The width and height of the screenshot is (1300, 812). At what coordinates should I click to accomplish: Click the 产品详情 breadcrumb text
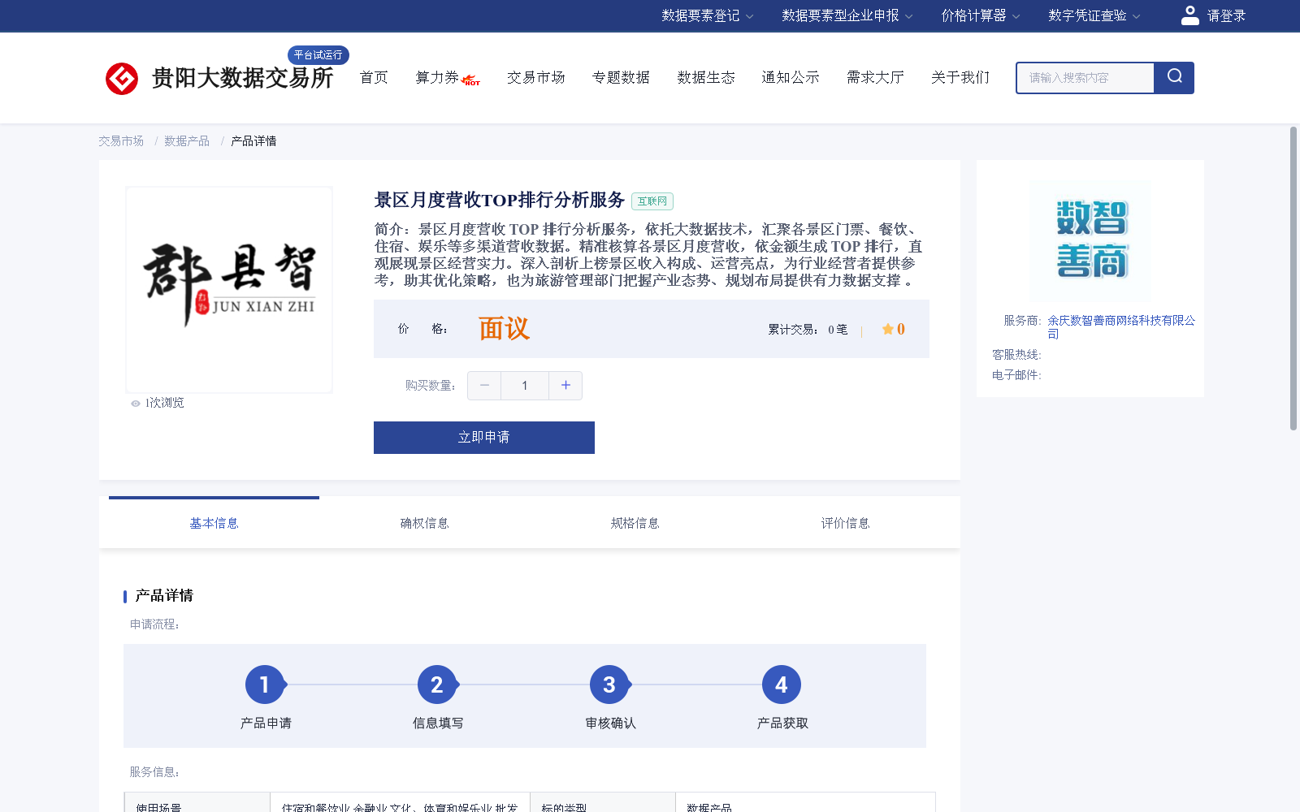[x=253, y=141]
